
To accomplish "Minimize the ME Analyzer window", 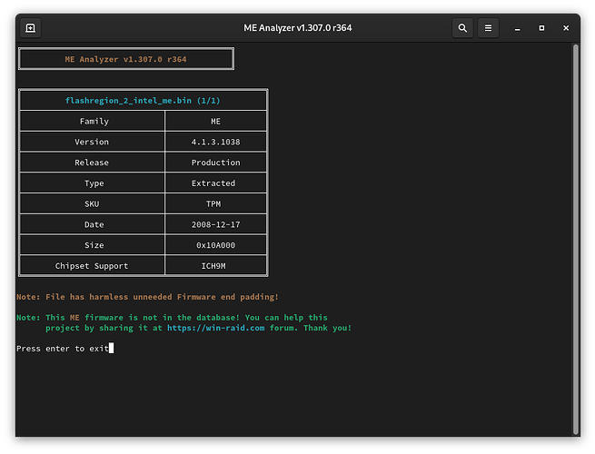I will [517, 28].
